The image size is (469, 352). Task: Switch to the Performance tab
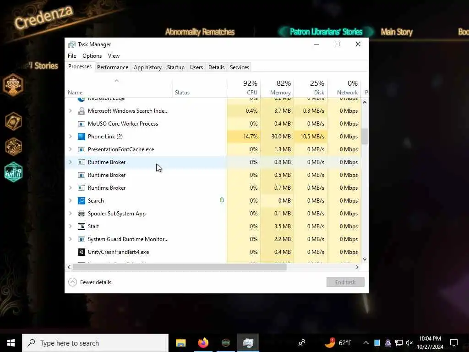113,67
